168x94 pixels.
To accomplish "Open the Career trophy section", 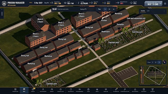I will 153,90.
